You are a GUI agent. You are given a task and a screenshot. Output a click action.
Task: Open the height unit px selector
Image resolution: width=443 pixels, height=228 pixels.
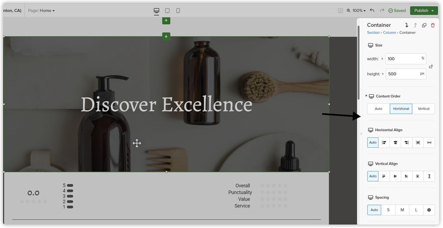(422, 73)
